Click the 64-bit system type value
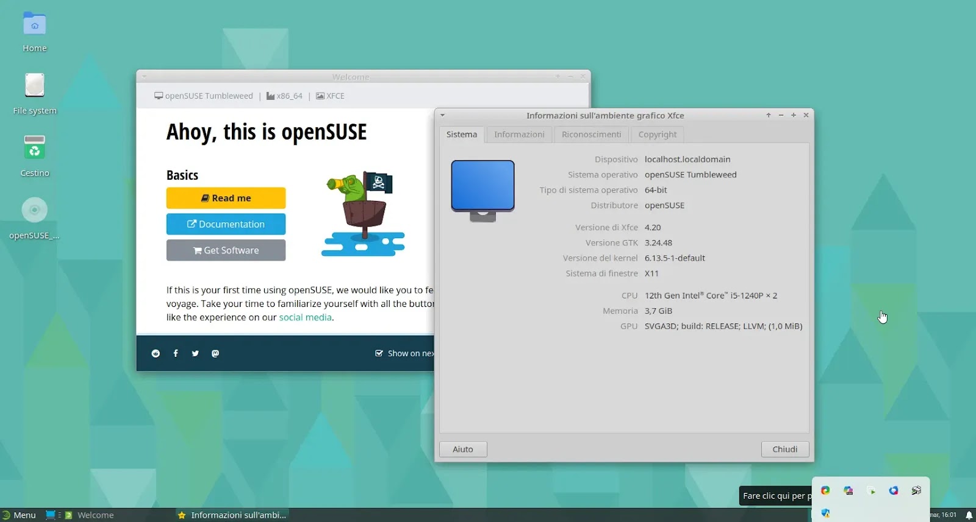Image resolution: width=976 pixels, height=522 pixels. [656, 190]
